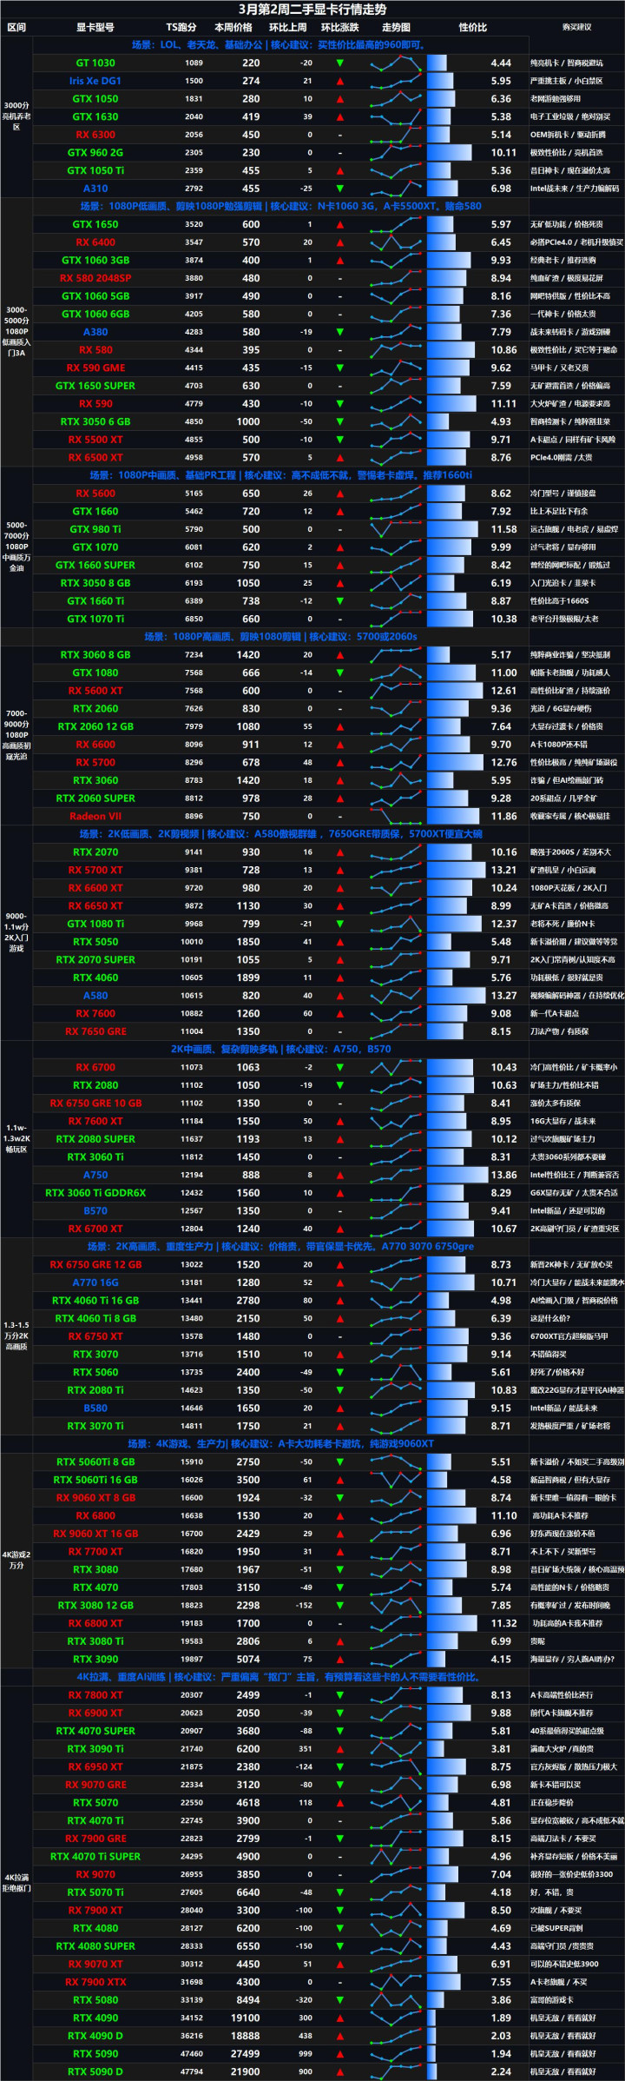625x2081 pixels.
Task: Select the RTX 2060 SUPER card name
Action: [x=95, y=799]
